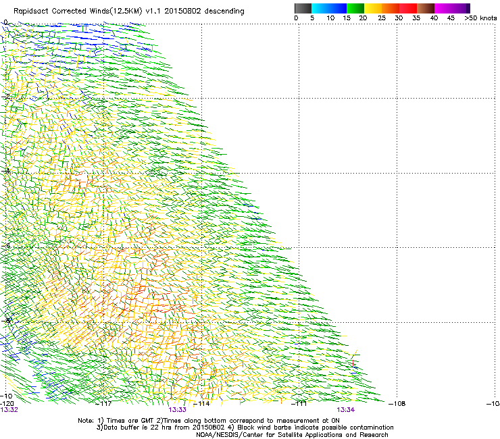Click the blue 10-15 knots color segment
This screenshot has width=500, height=439.
point(338,8)
